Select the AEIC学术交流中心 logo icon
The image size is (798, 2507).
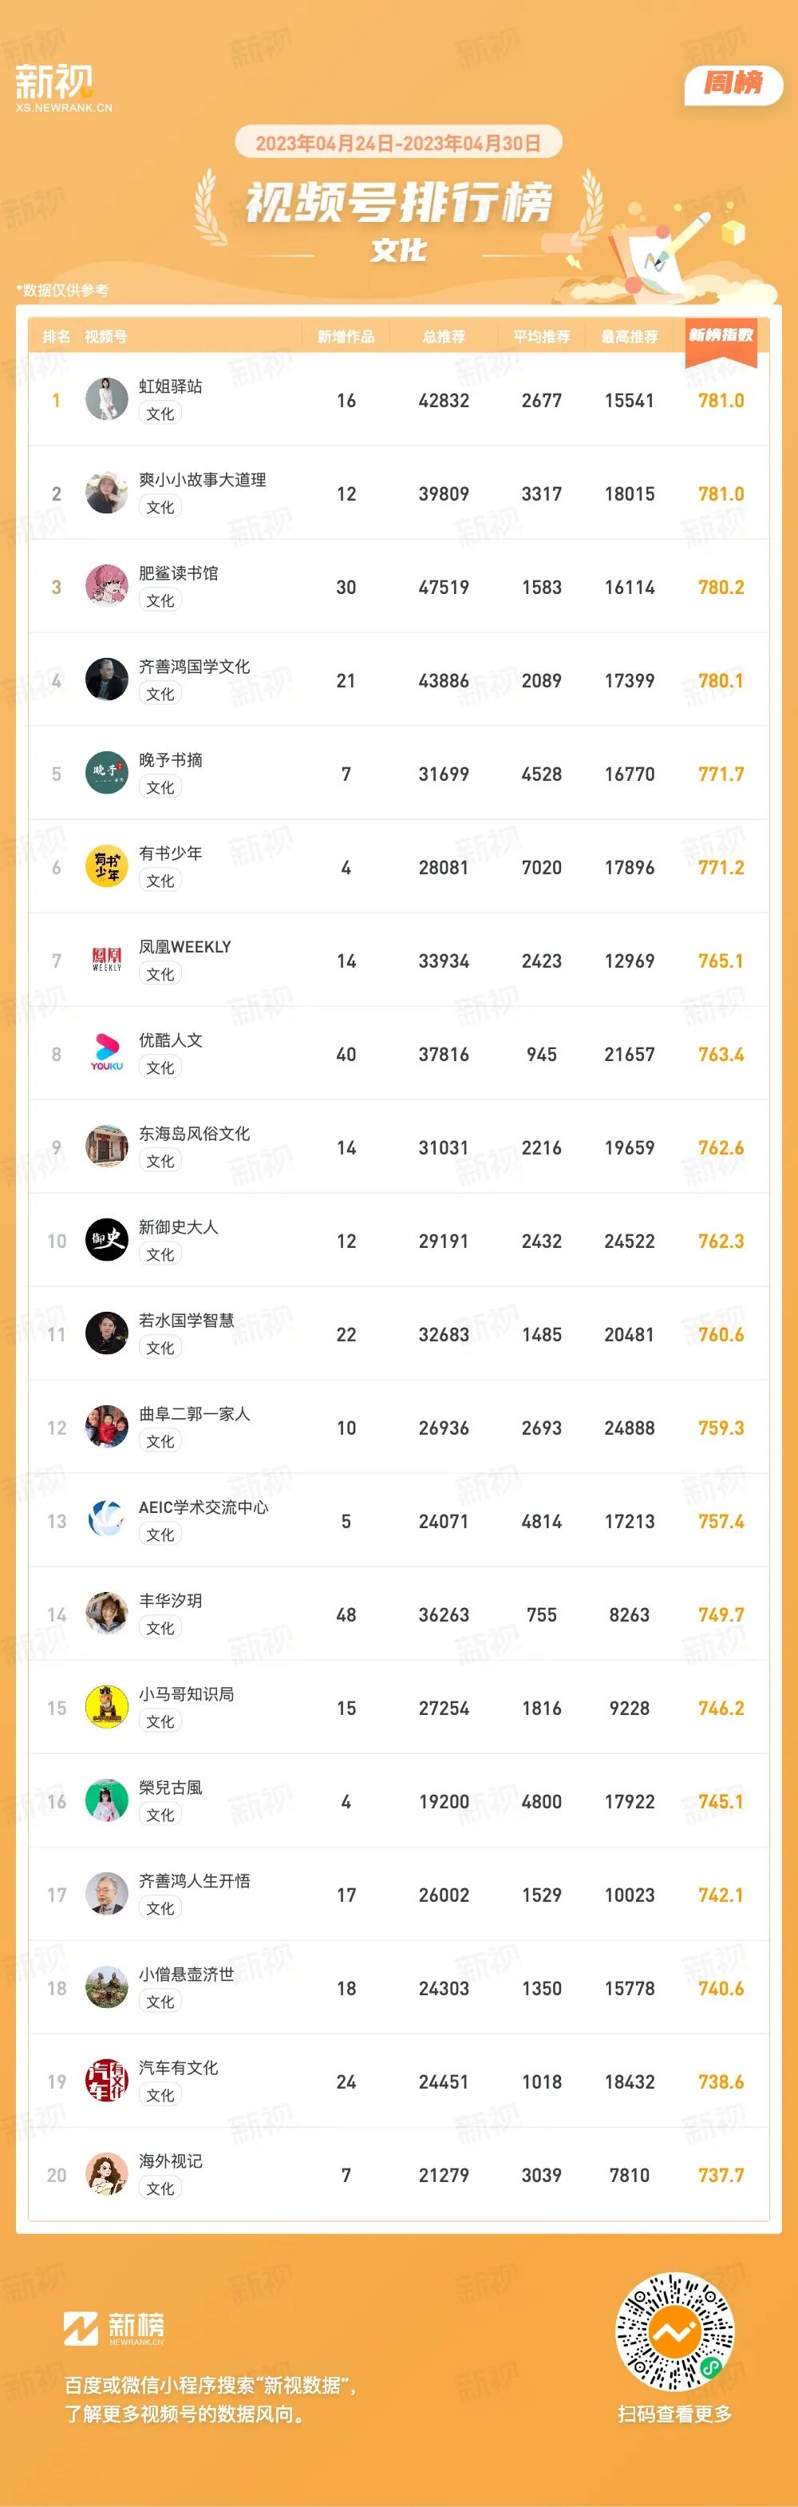(107, 1520)
